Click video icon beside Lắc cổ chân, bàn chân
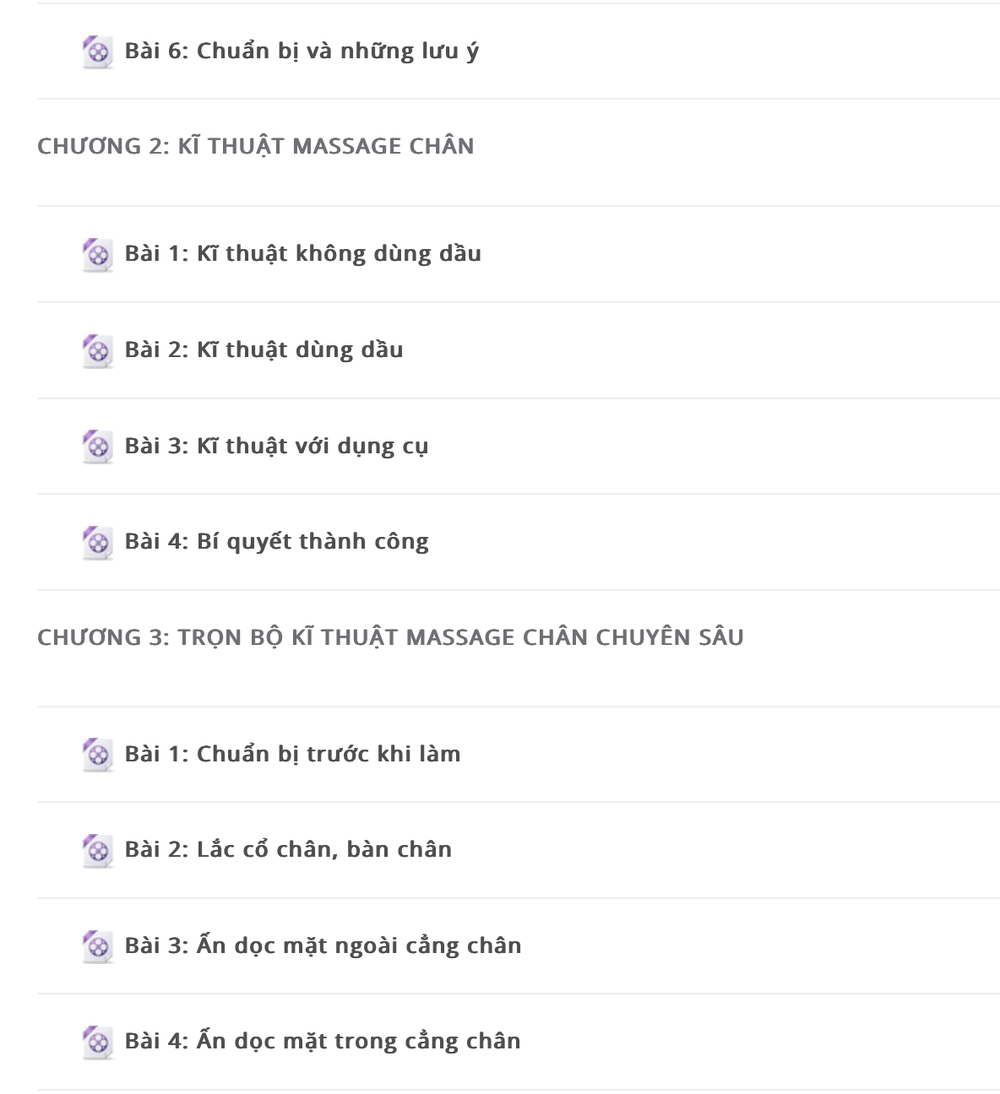The image size is (1000, 1094). 97,851
